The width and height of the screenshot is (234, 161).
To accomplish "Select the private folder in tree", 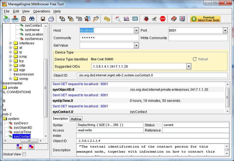I will pos(13,88).
